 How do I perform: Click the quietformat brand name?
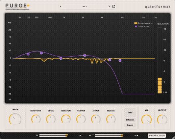158,7
